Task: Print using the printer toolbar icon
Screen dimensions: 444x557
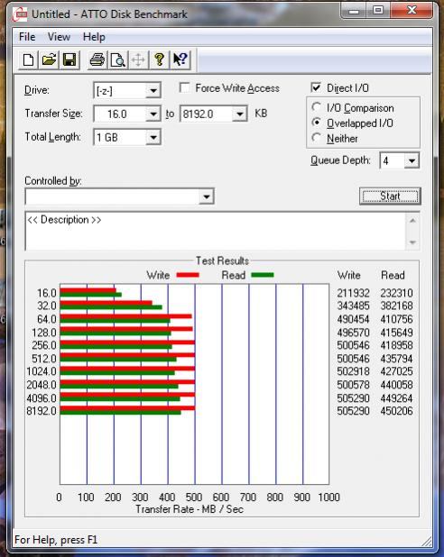Action: click(x=97, y=59)
